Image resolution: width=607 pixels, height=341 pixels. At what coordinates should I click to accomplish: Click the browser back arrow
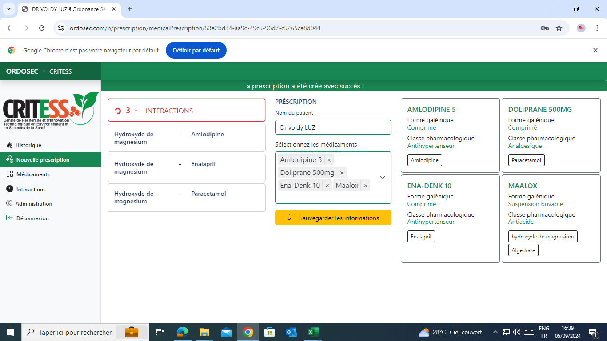click(x=10, y=28)
